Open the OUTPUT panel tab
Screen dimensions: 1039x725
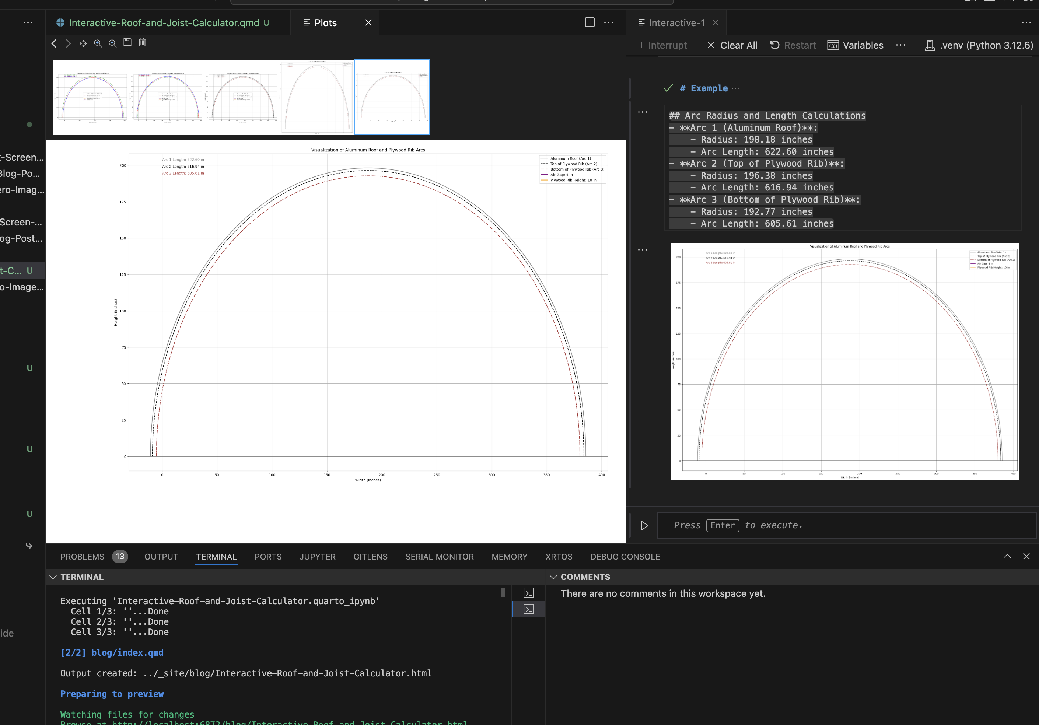coord(161,557)
